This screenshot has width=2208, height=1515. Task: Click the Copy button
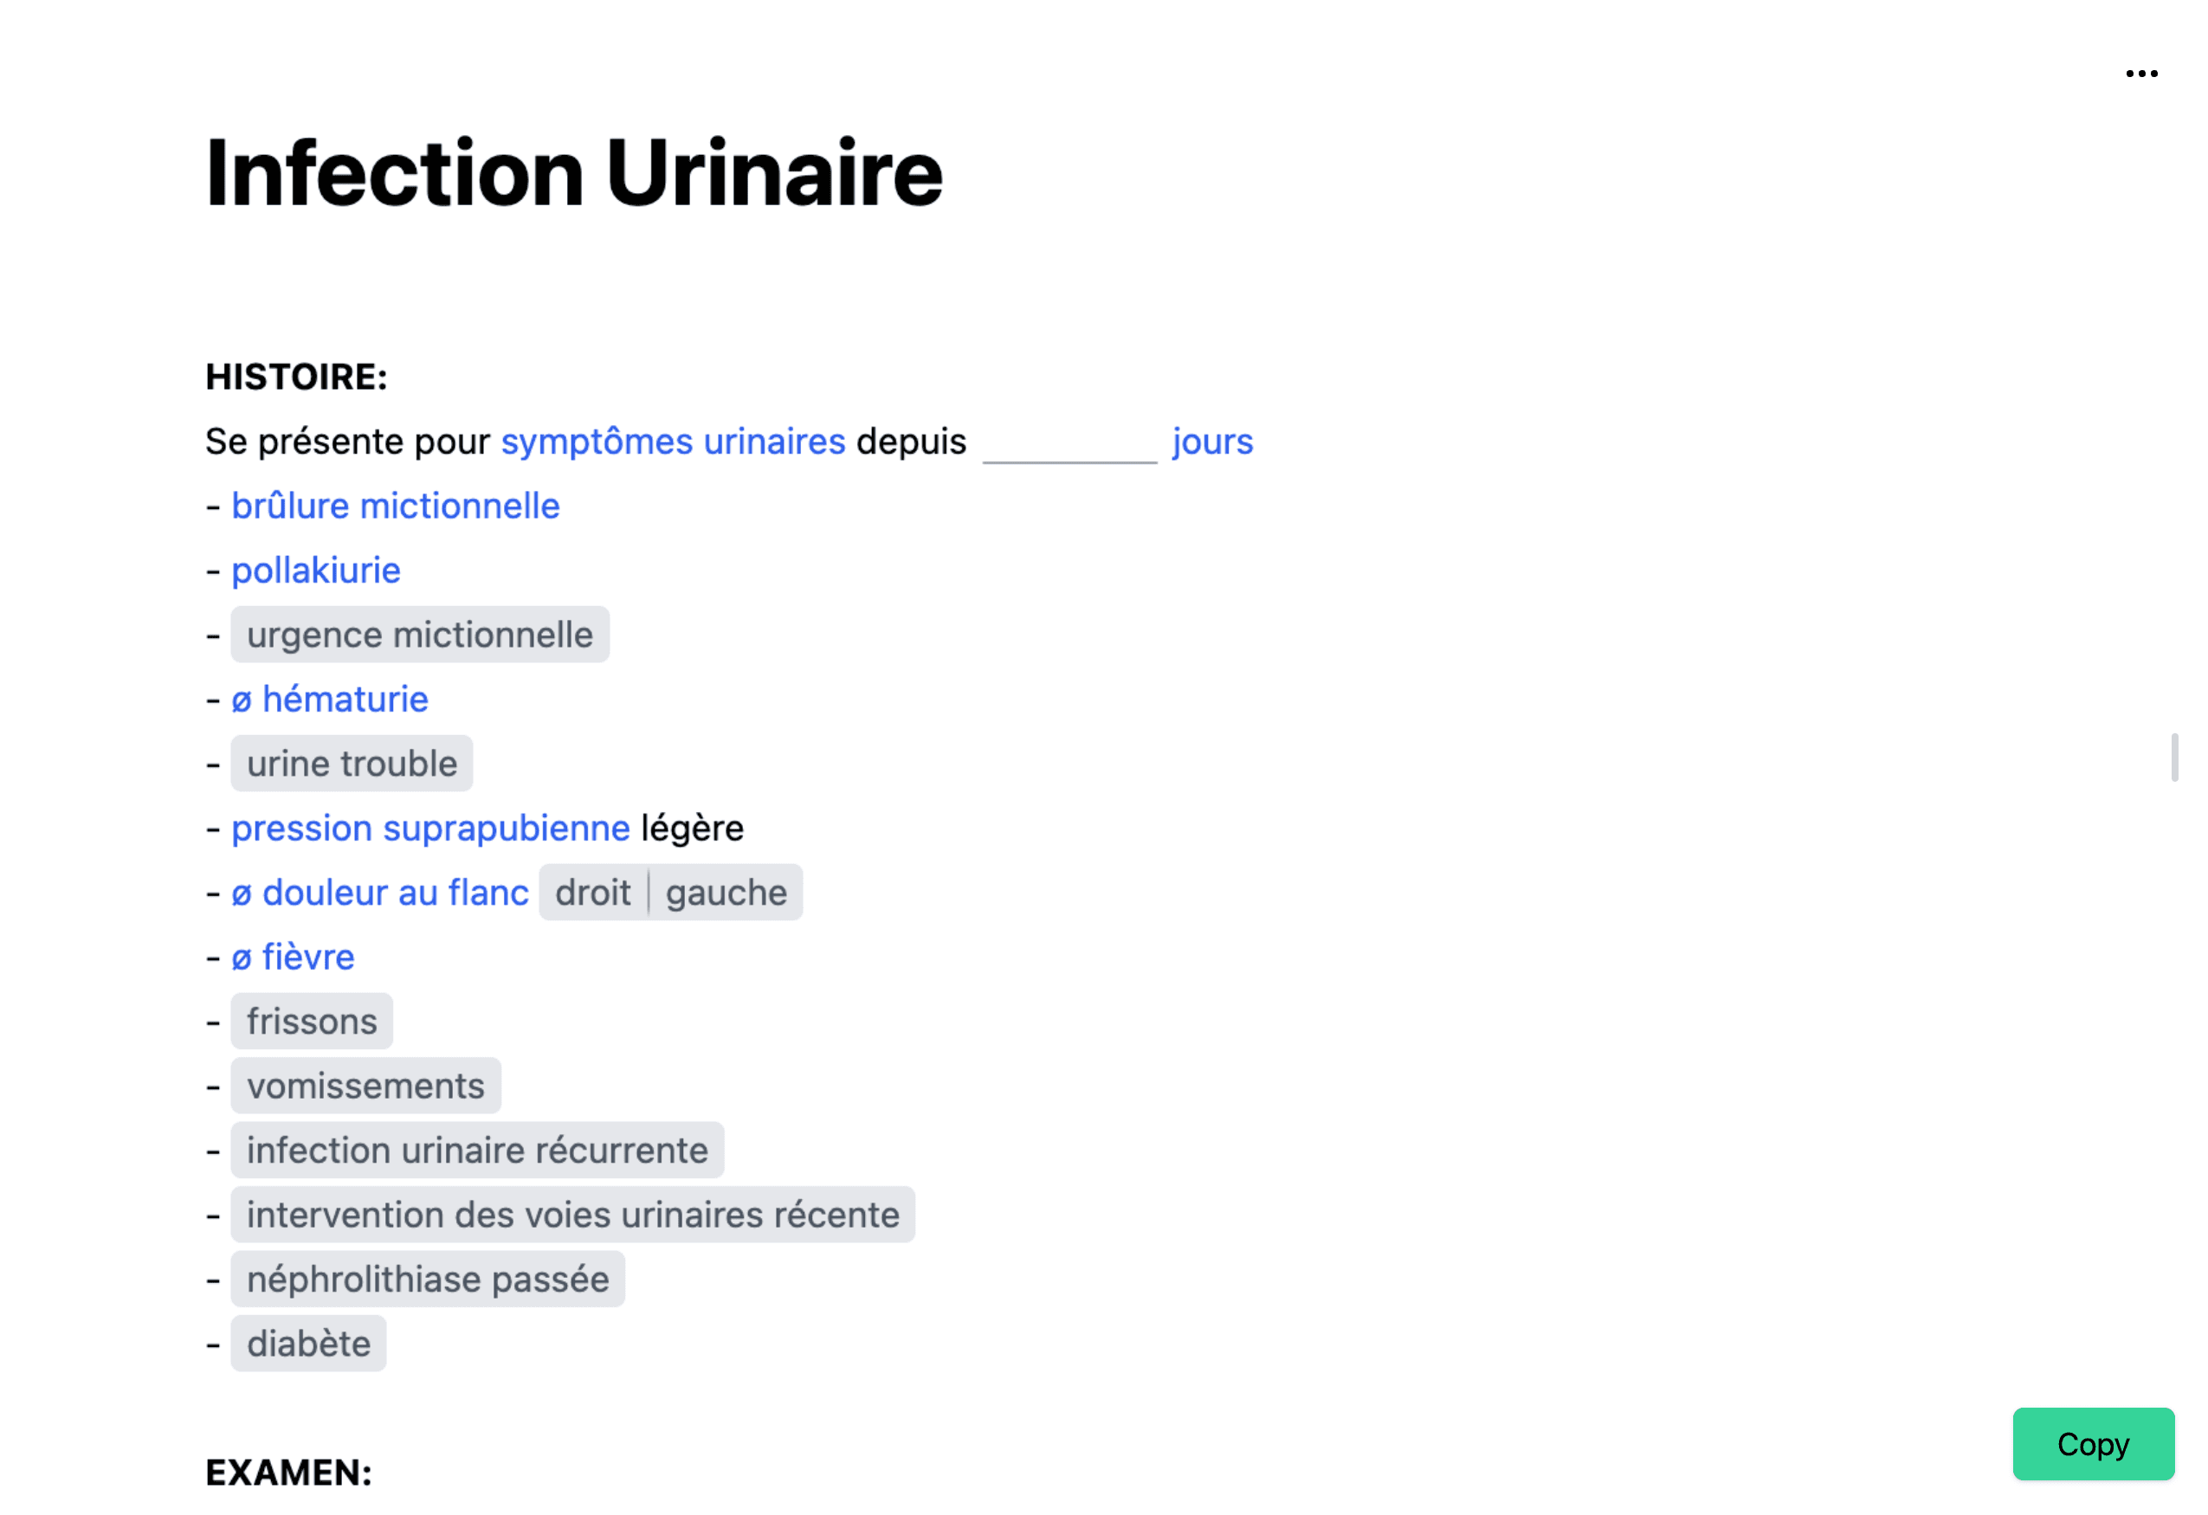[2093, 1444]
